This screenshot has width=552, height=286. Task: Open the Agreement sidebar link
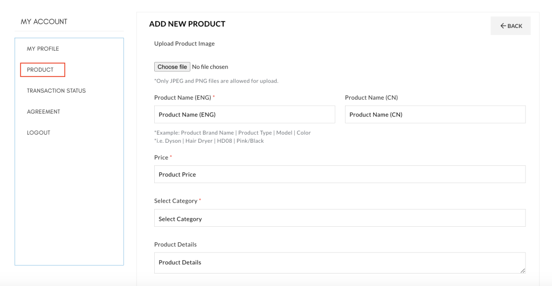coord(43,111)
